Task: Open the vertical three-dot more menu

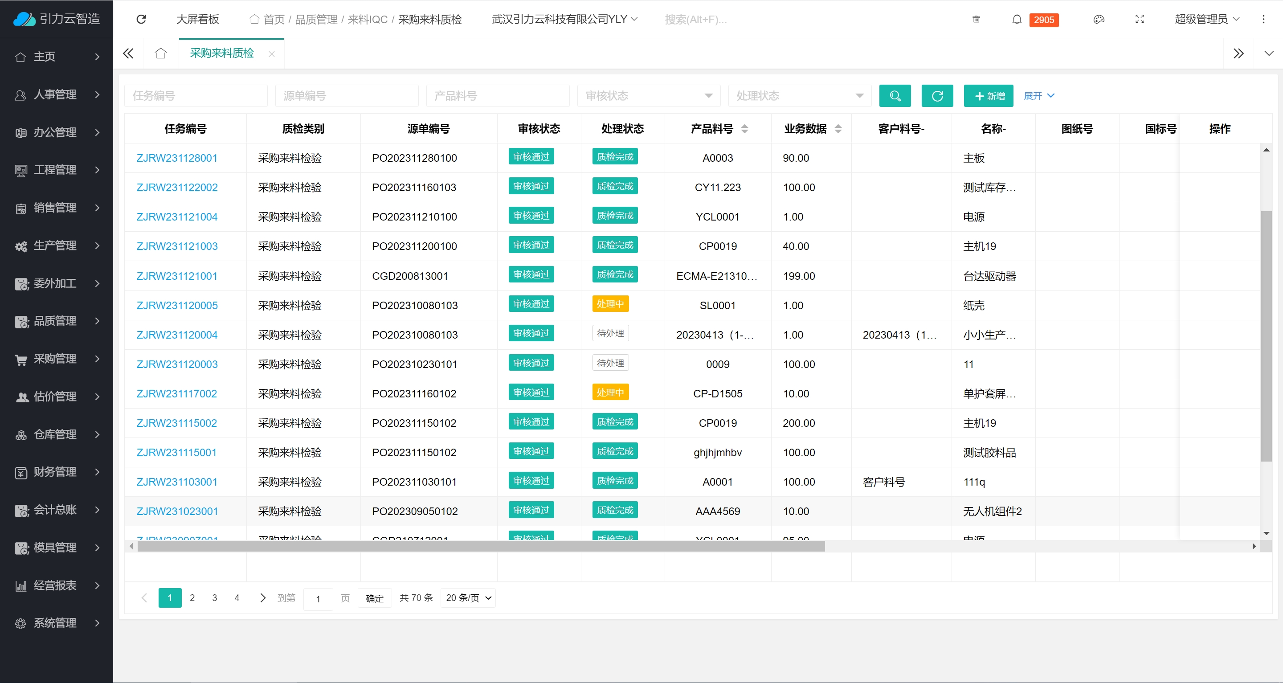Action: (x=1263, y=20)
